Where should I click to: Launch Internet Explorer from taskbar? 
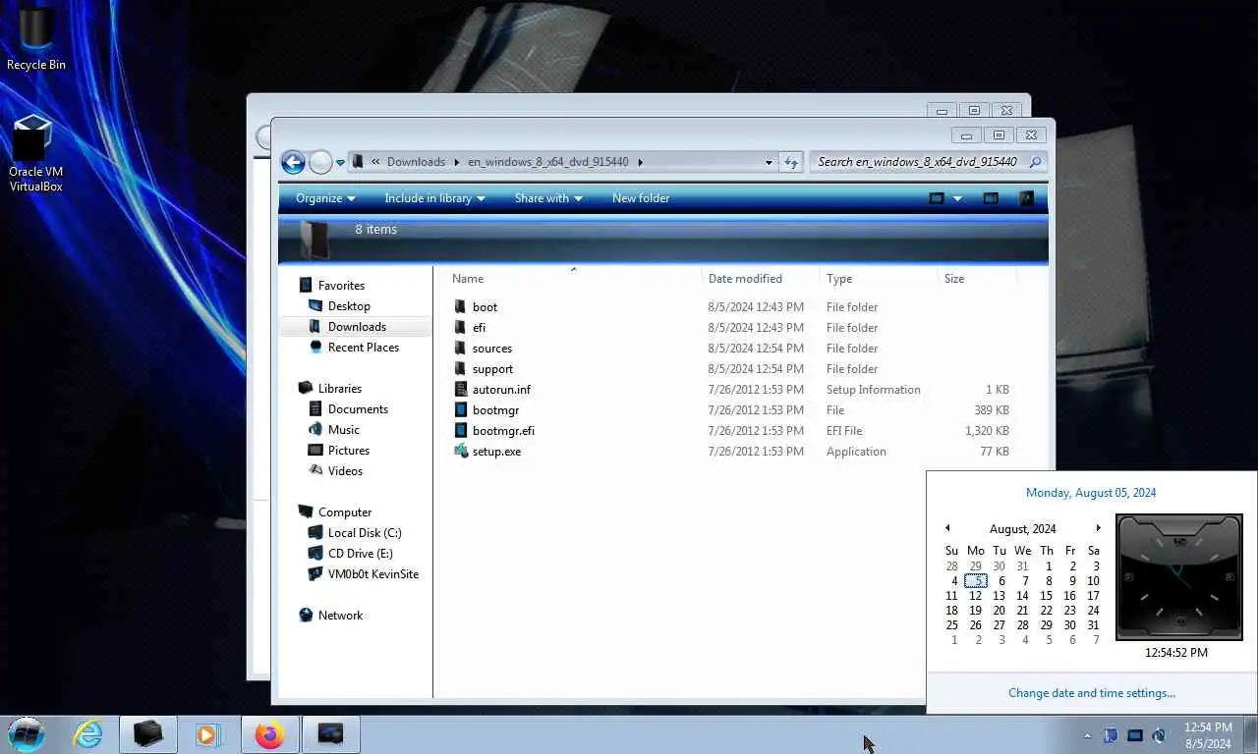87,734
